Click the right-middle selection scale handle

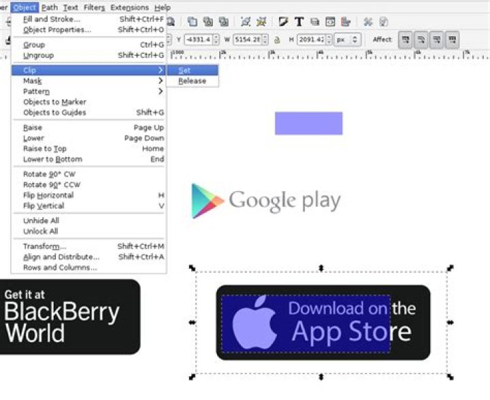[451, 322]
